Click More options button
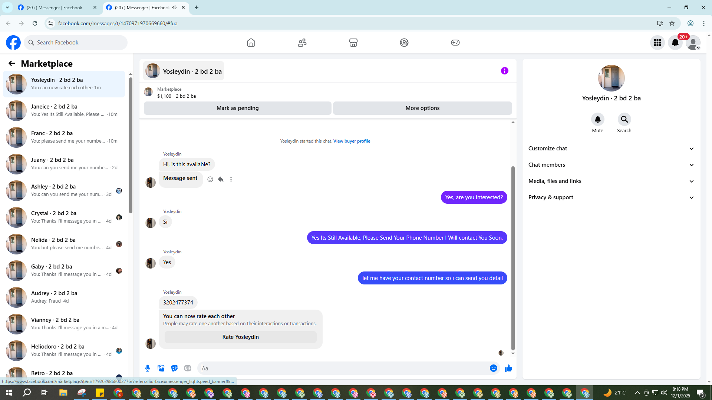Viewport: 712px width, 400px height. [422, 108]
